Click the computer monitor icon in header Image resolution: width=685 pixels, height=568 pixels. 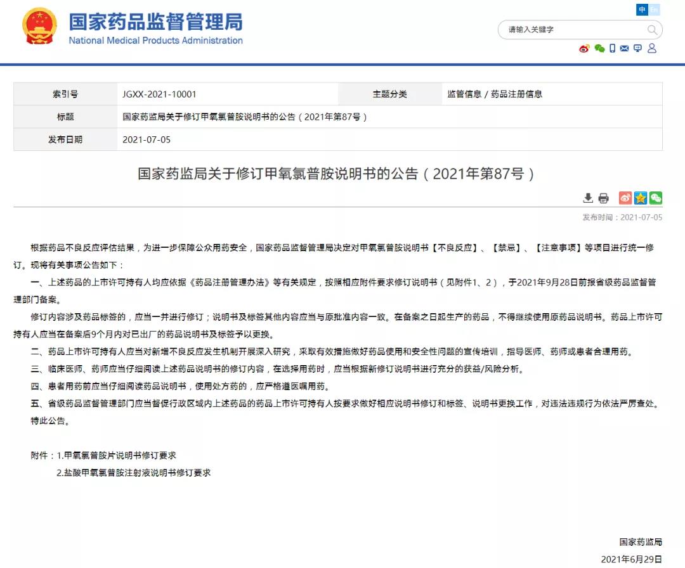[x=637, y=49]
